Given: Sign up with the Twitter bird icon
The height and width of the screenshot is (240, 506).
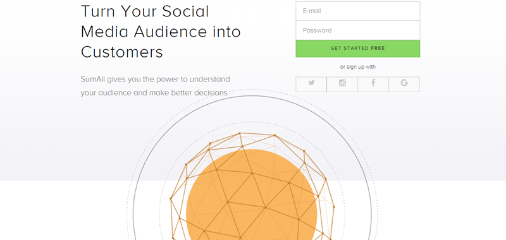Looking at the screenshot, I should tap(311, 84).
